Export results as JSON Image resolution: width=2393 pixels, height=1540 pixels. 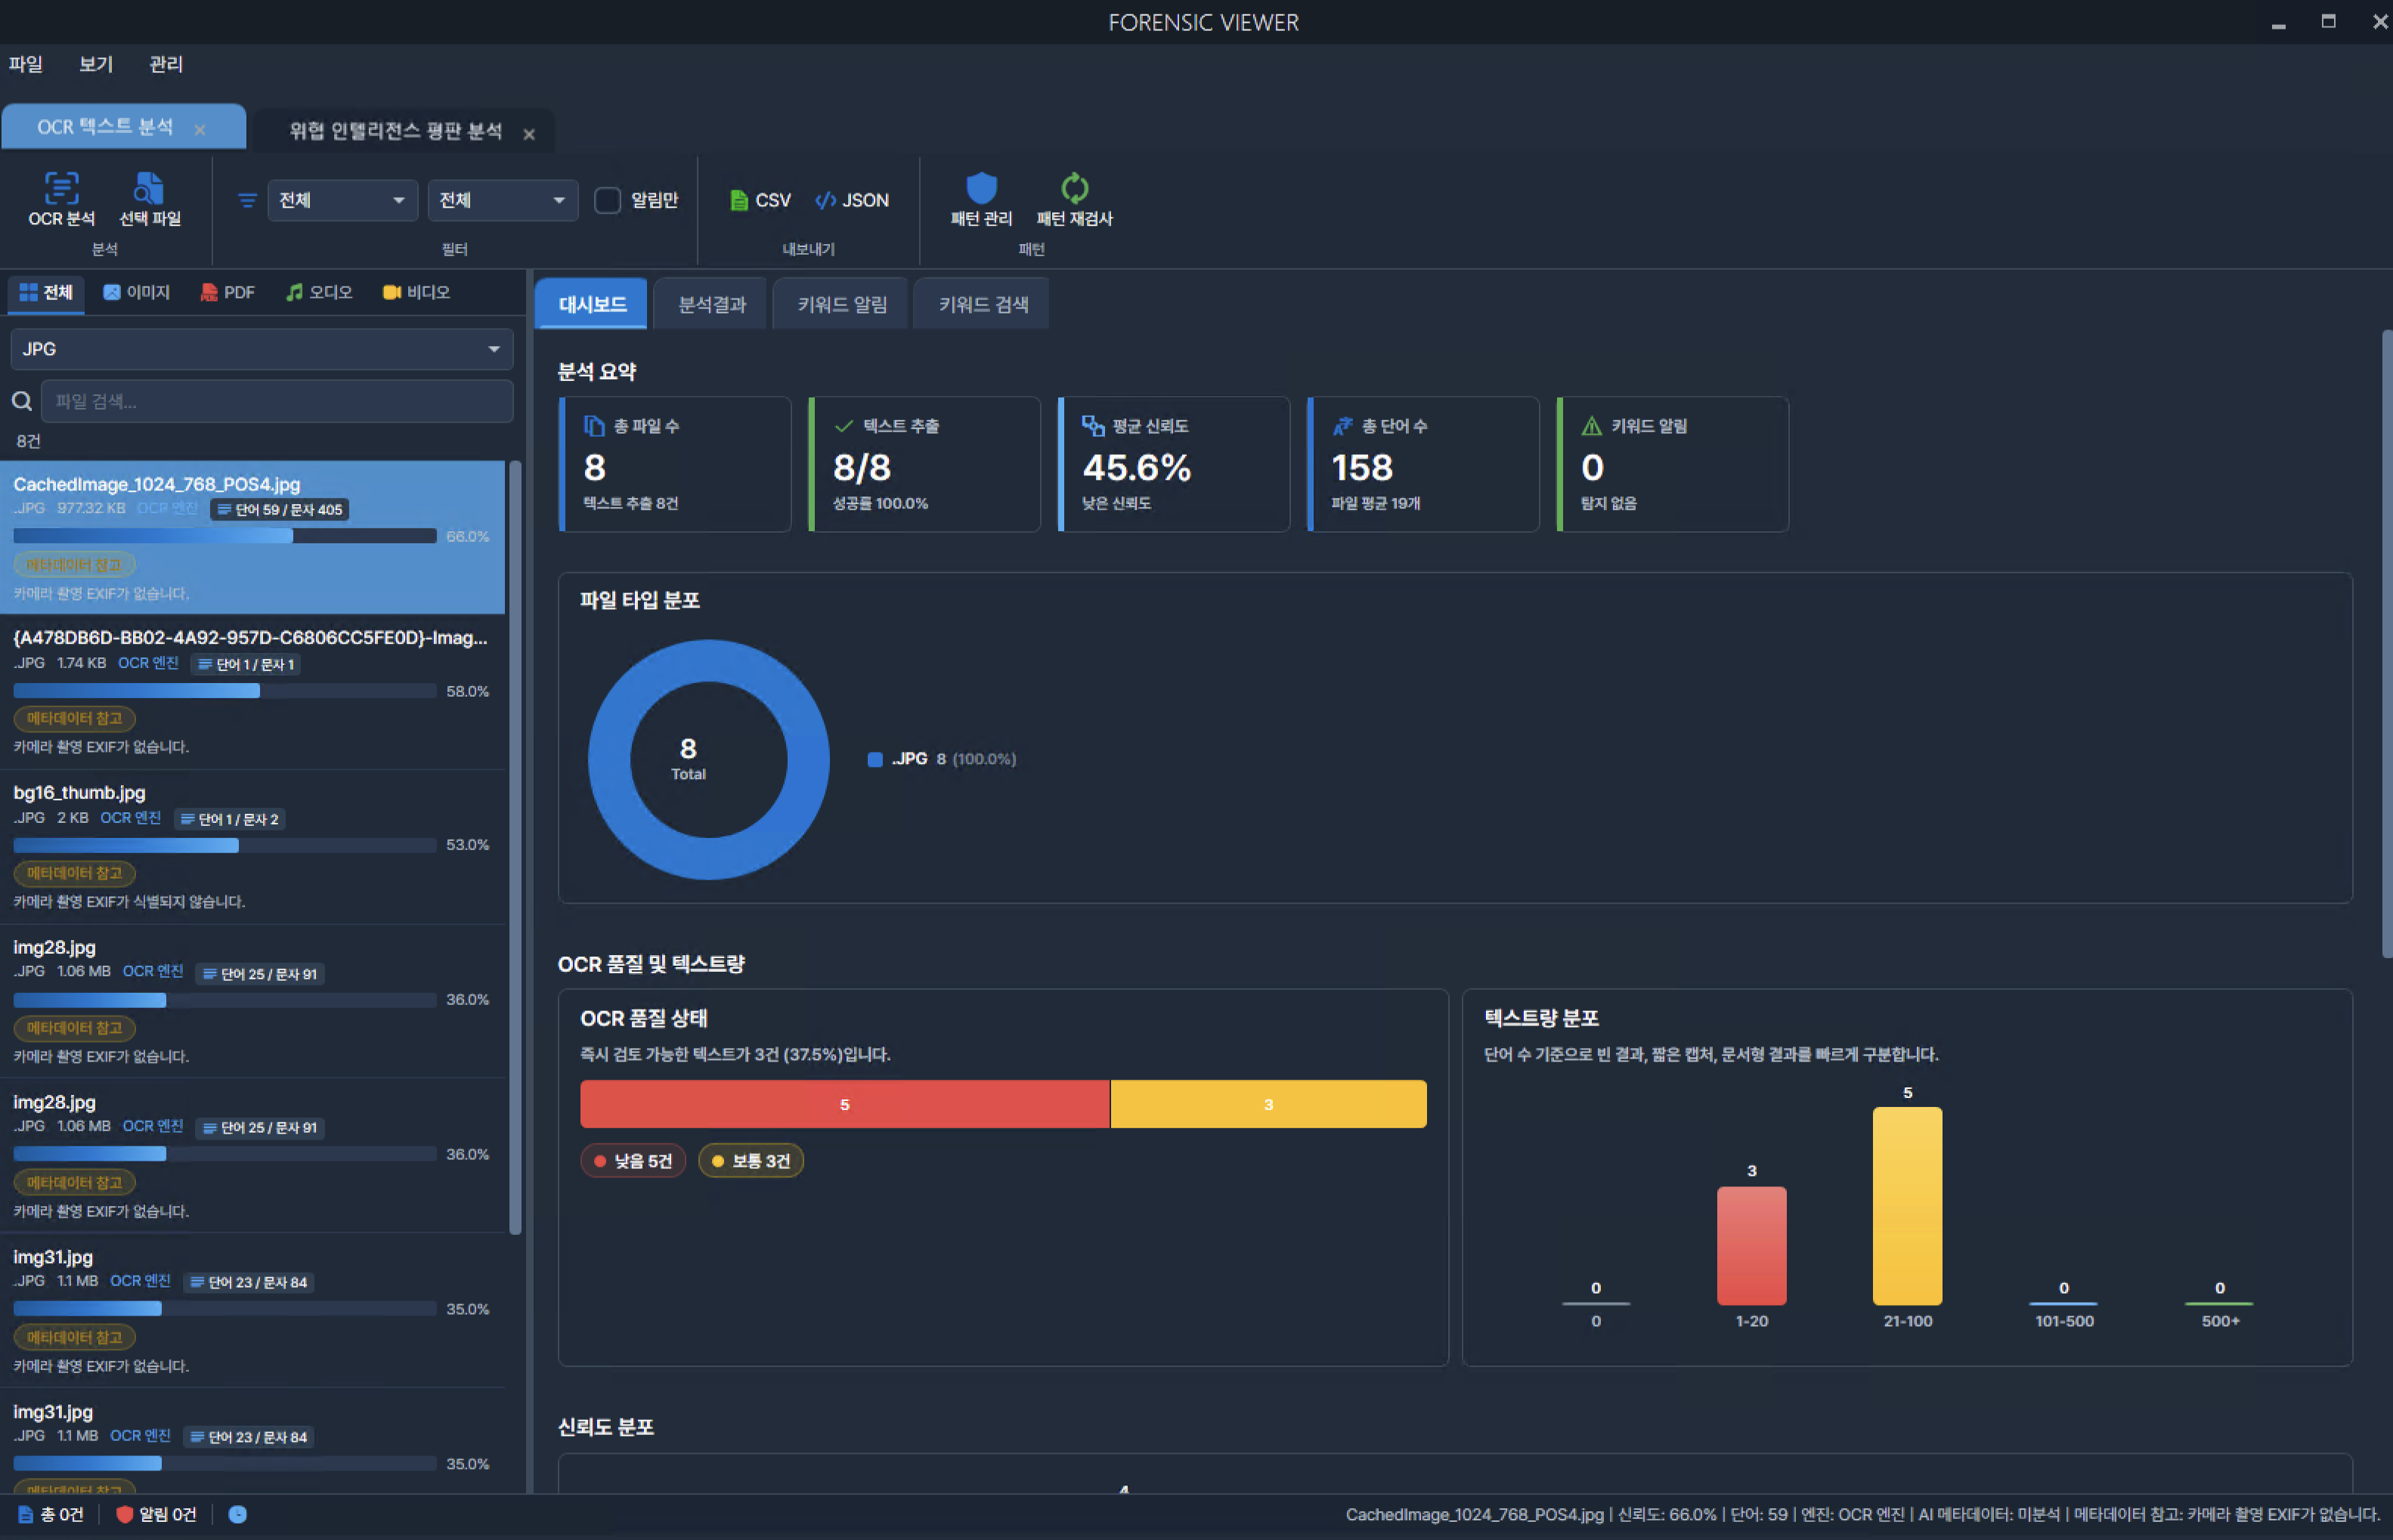pos(852,200)
